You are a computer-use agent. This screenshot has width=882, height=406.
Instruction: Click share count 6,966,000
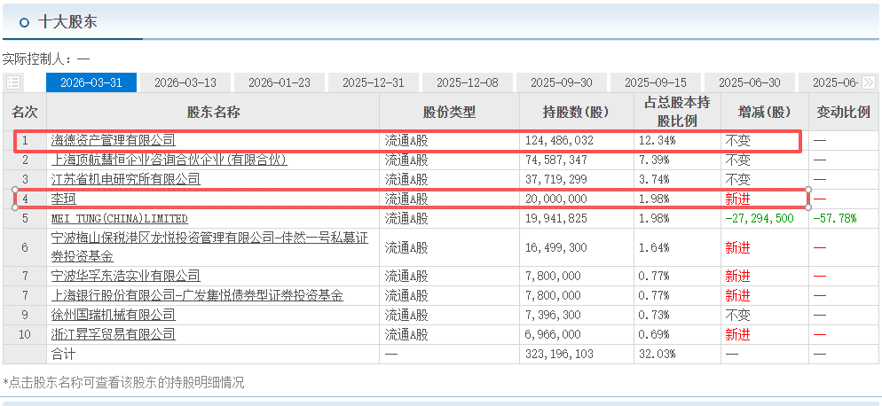[553, 334]
